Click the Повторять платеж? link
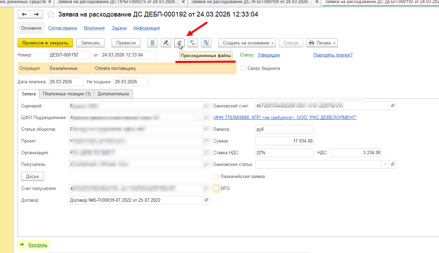 pyautogui.click(x=333, y=55)
